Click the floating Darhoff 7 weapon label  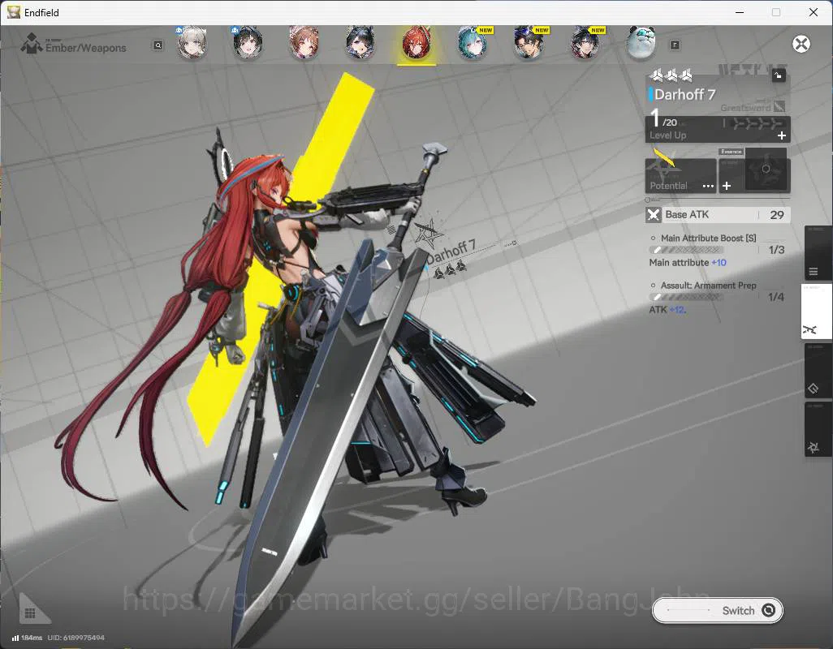pyautogui.click(x=451, y=251)
